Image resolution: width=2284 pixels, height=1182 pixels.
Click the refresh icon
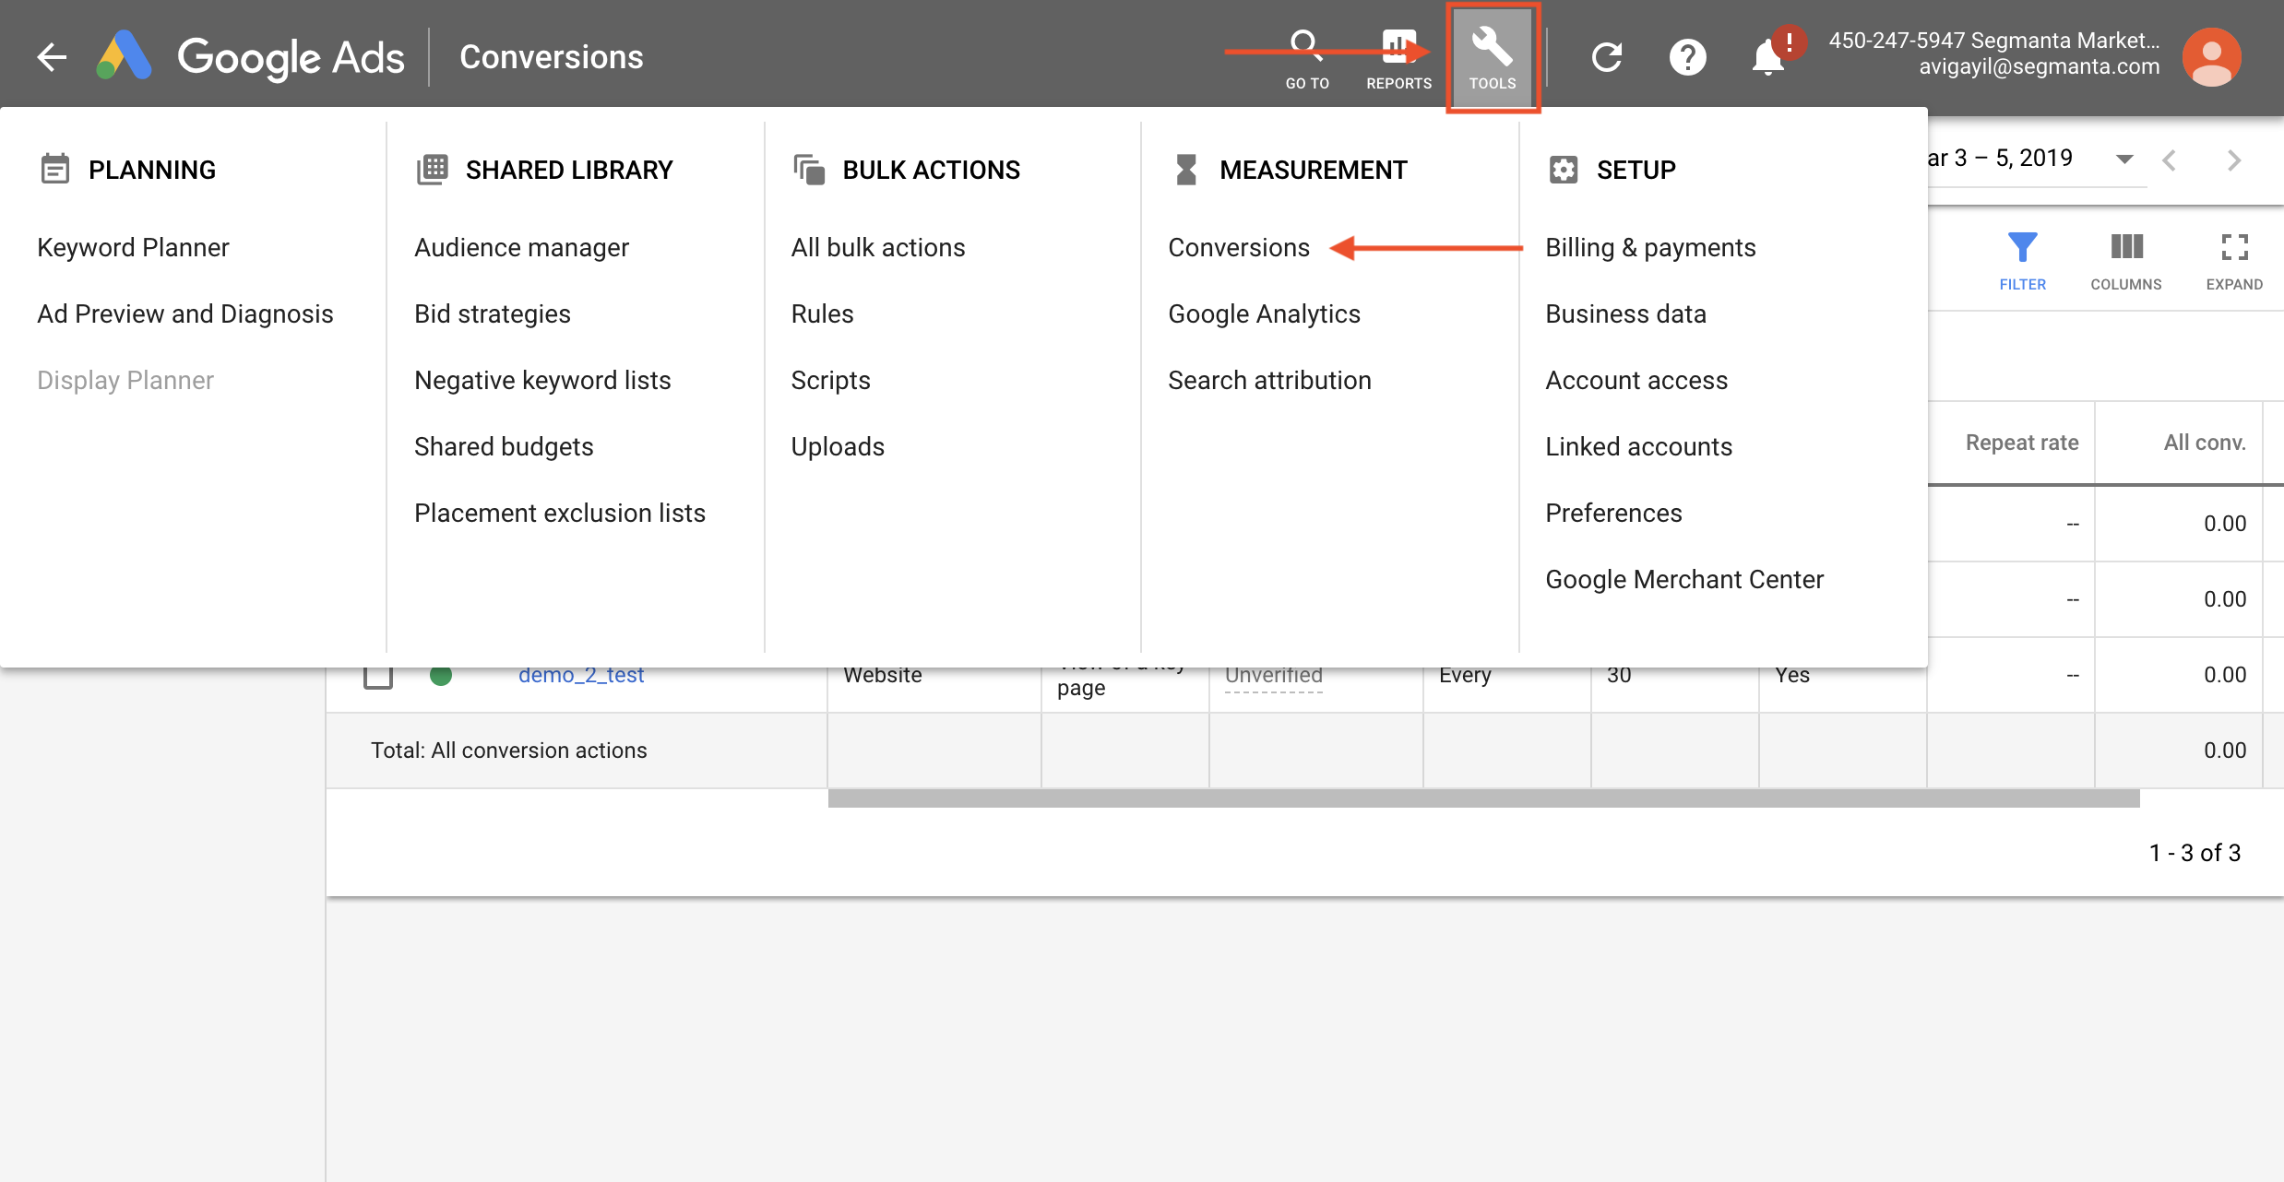click(1607, 57)
